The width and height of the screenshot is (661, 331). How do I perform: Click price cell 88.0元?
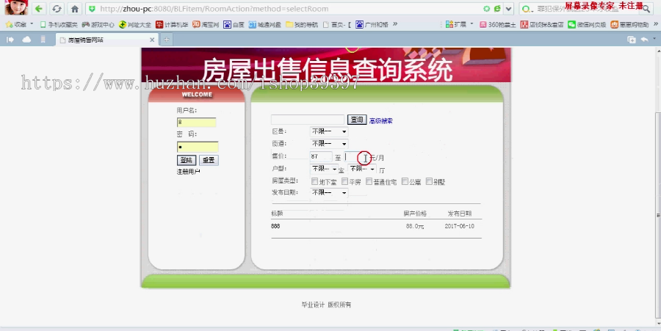click(415, 226)
